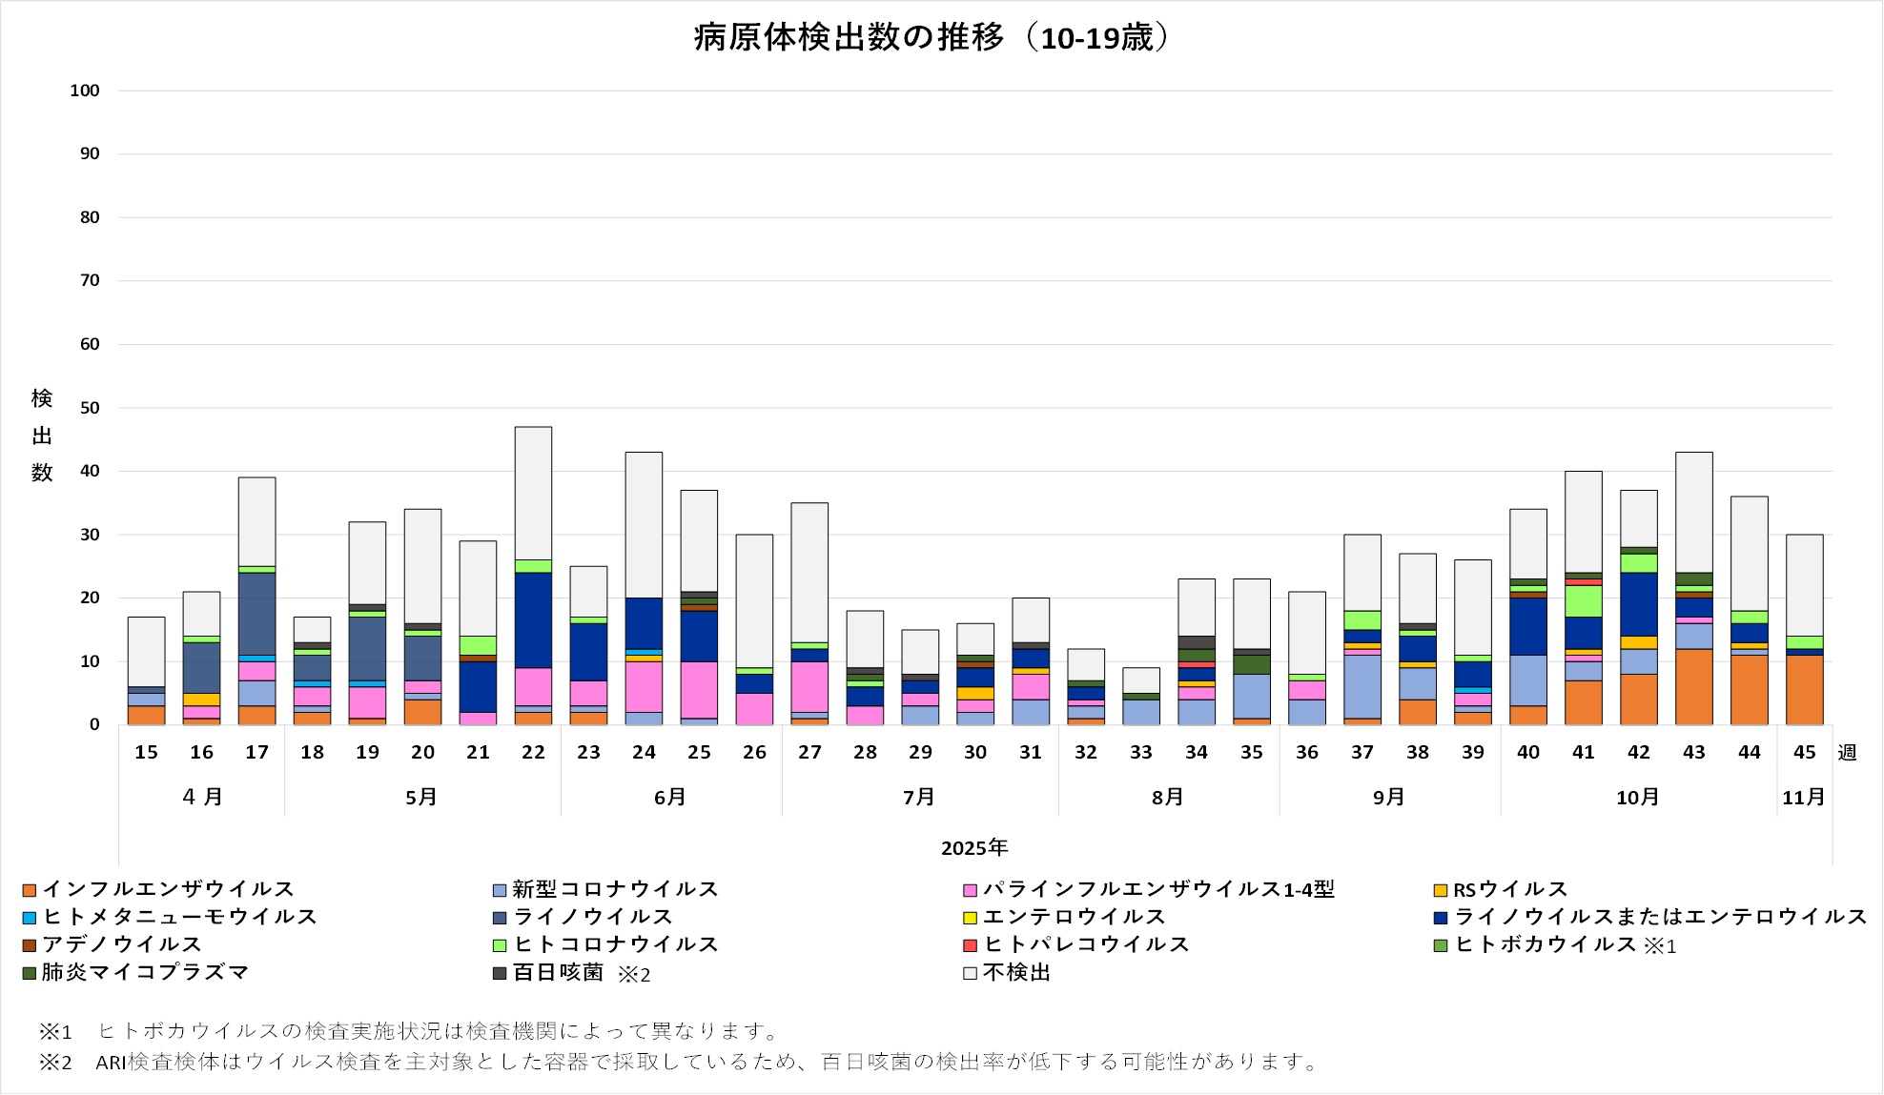Screen dimensions: 1884x1095
Task: Click the 2025年 year axis label
Action: 973,848
